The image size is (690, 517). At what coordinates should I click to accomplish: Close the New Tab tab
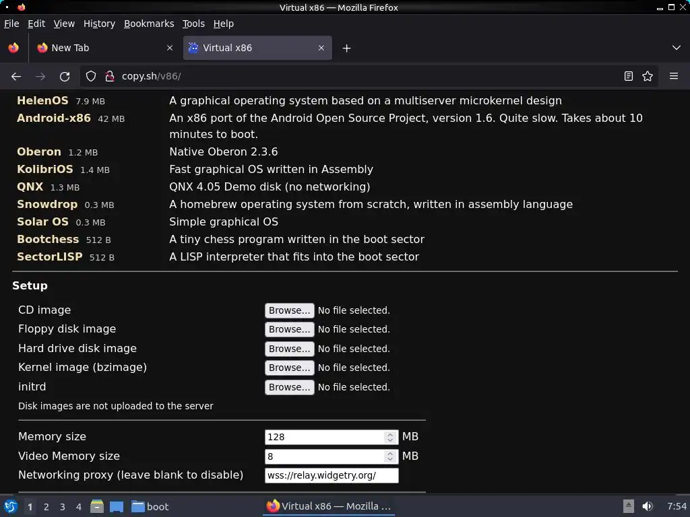[x=170, y=48]
